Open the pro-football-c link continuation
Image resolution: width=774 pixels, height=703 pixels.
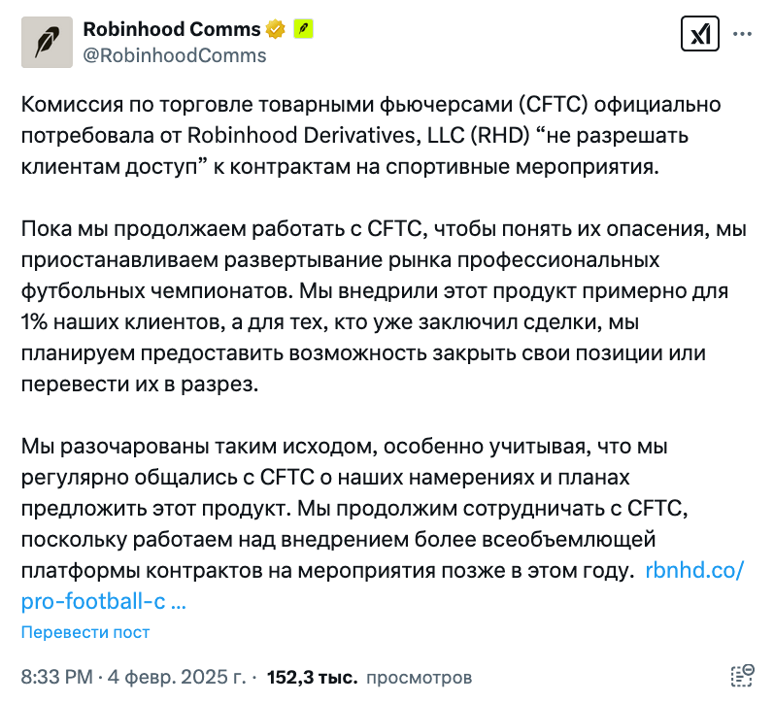93,601
